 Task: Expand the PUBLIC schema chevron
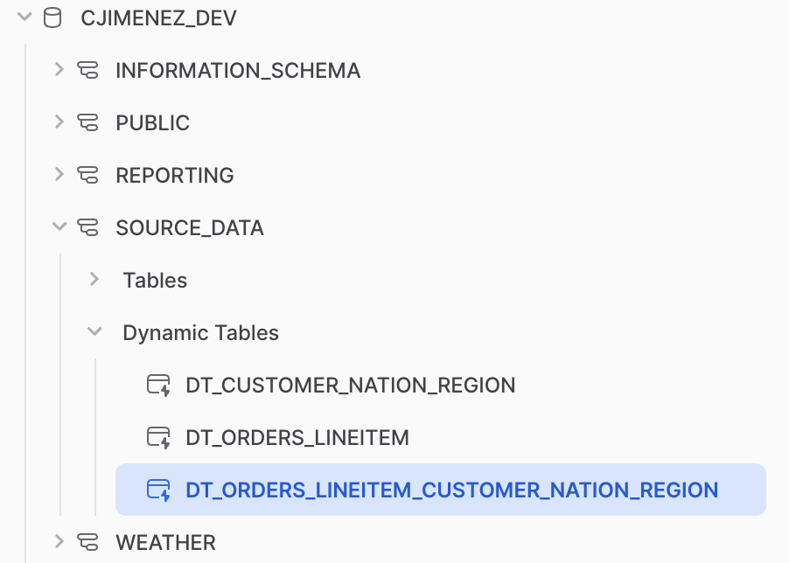pyautogui.click(x=59, y=122)
